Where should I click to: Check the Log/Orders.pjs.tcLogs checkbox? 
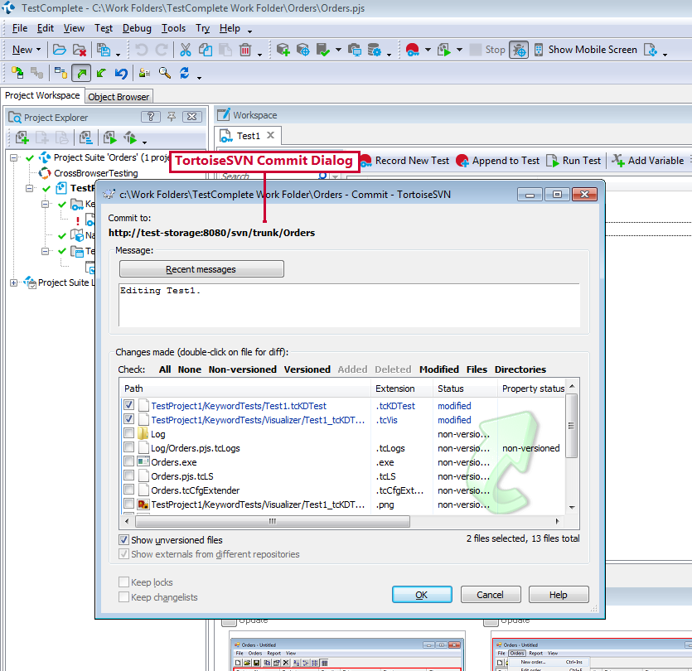pos(128,447)
